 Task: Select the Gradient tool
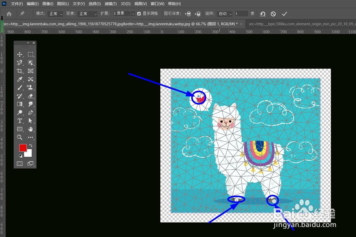(20, 104)
